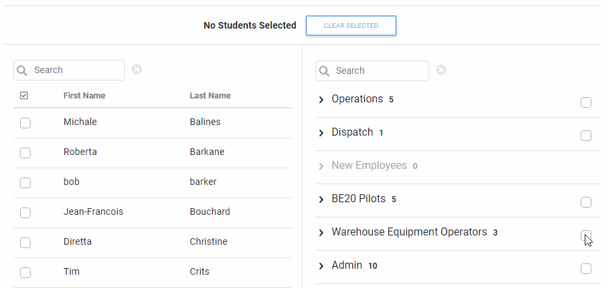Expand the Admin group chevron
Image resolution: width=604 pixels, height=288 pixels.
coord(322,266)
